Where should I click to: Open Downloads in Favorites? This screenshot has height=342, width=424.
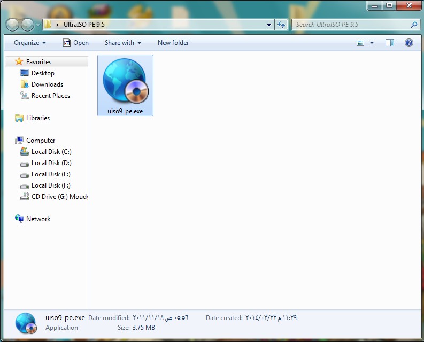[48, 84]
